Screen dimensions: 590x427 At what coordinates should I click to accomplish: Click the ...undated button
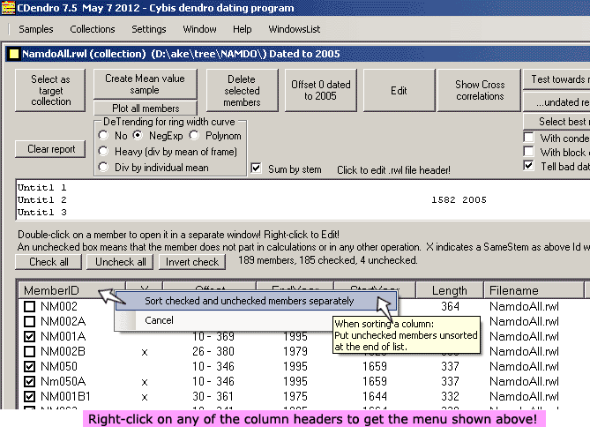pyautogui.click(x=556, y=101)
